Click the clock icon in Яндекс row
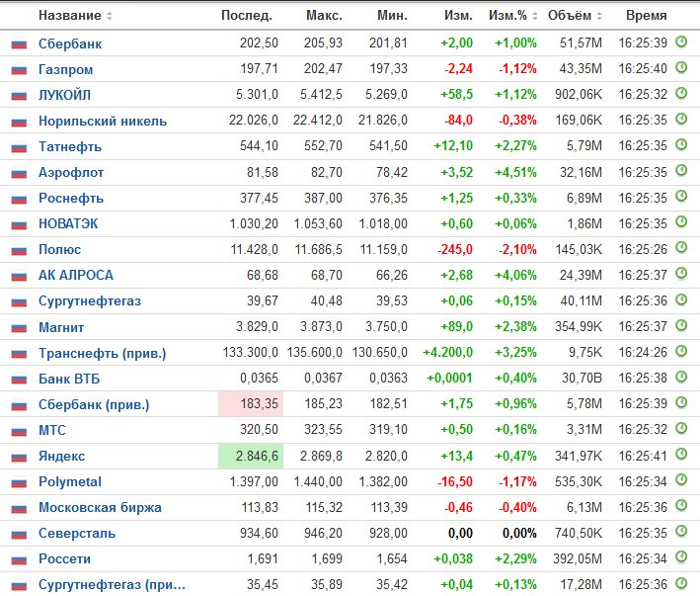Image resolution: width=700 pixels, height=596 pixels. tap(681, 455)
